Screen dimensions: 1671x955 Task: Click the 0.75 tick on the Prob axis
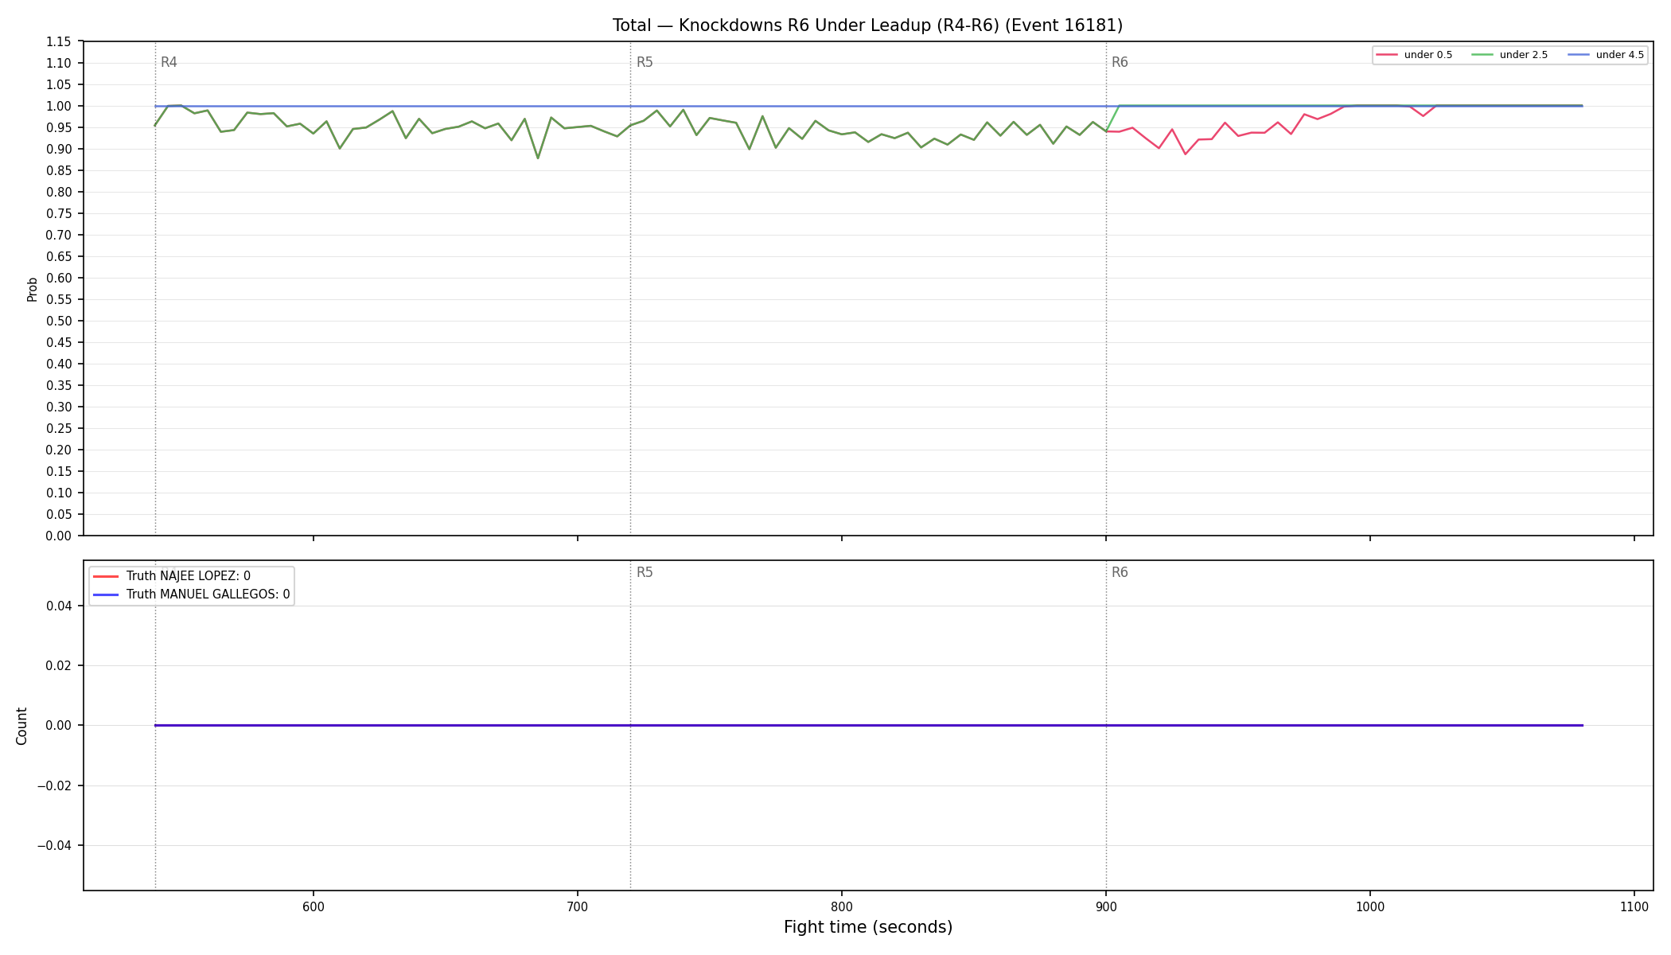(x=60, y=214)
